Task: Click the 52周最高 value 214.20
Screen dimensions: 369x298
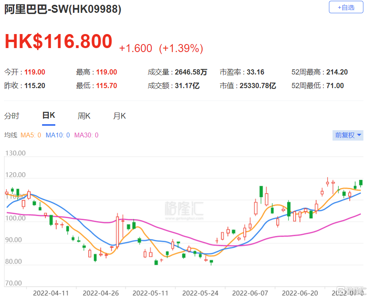Action: click(x=337, y=72)
